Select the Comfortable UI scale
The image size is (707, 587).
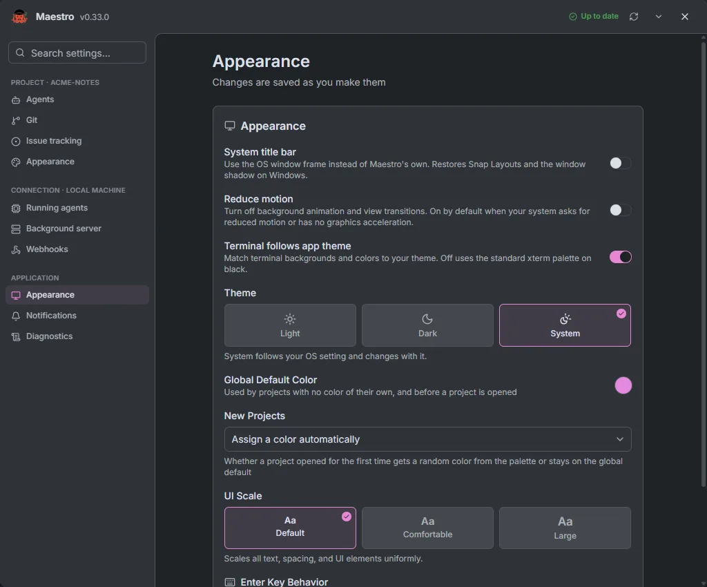click(x=427, y=528)
